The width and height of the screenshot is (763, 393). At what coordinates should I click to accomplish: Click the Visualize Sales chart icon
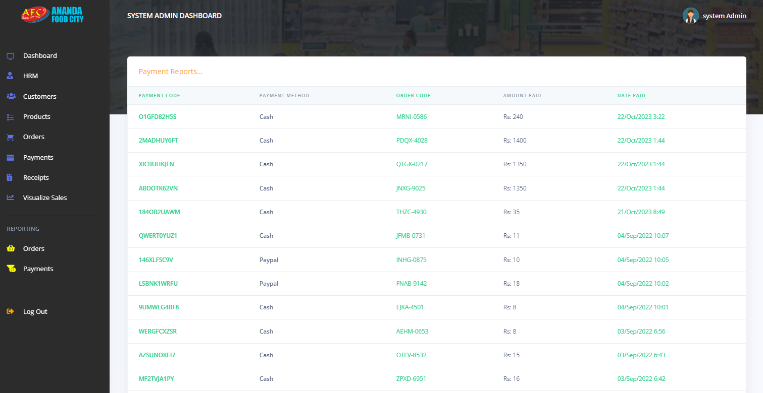10,198
